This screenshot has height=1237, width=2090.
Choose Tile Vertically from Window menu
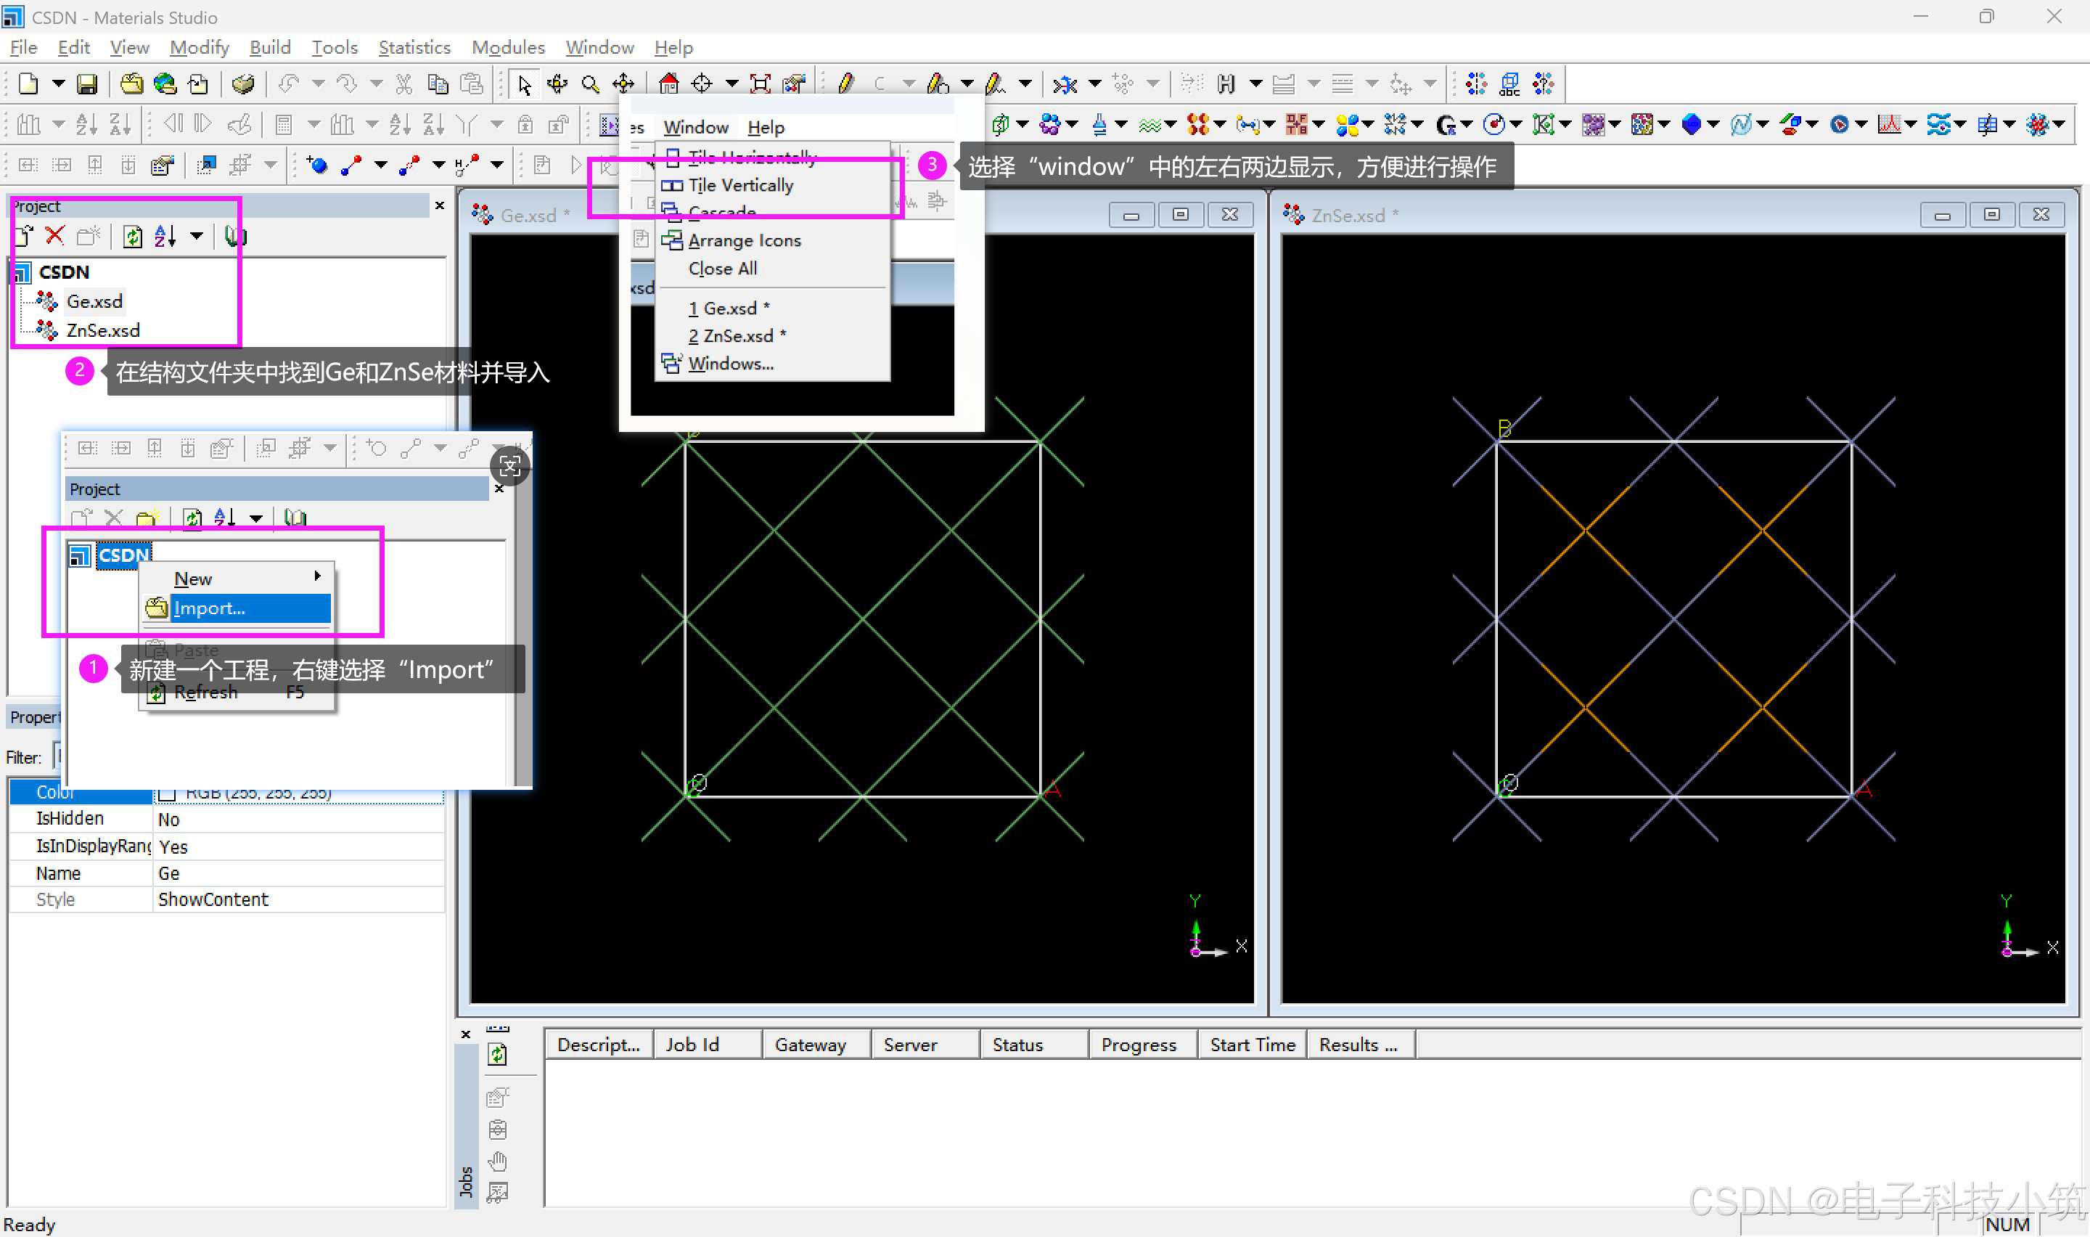tap(740, 185)
